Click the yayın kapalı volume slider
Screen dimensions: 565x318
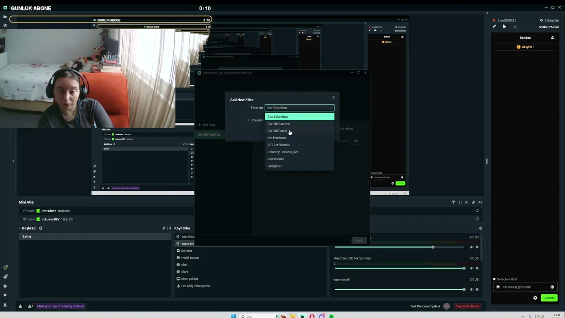tap(399, 289)
